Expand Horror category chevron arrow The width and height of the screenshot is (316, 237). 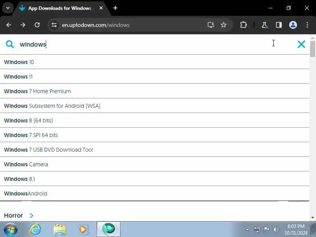32,216
